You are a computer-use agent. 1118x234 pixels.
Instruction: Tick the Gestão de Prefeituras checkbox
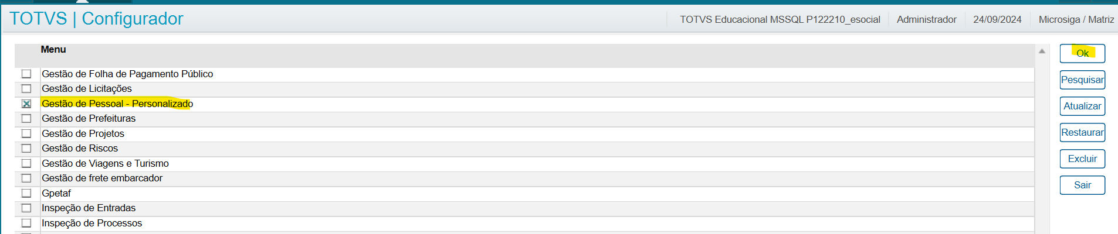(x=26, y=119)
